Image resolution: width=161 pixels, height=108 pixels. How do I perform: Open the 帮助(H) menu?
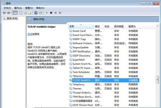(40, 8)
